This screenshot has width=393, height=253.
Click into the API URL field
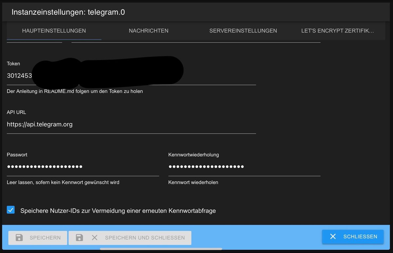131,124
